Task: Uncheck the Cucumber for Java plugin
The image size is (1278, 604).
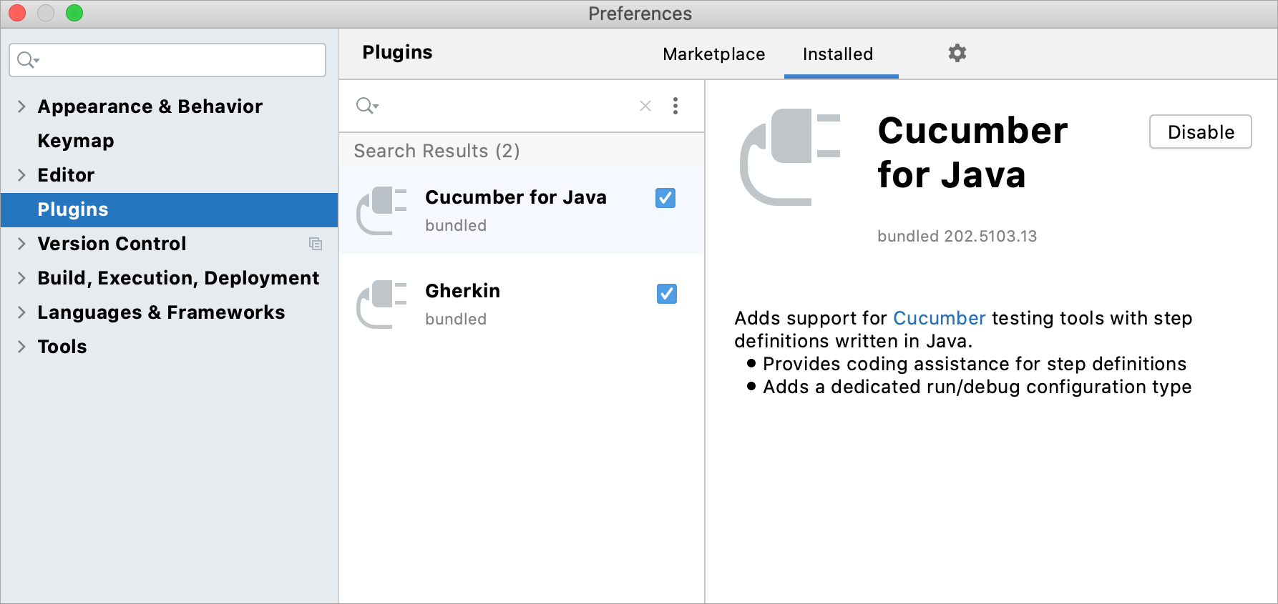Action: click(665, 198)
